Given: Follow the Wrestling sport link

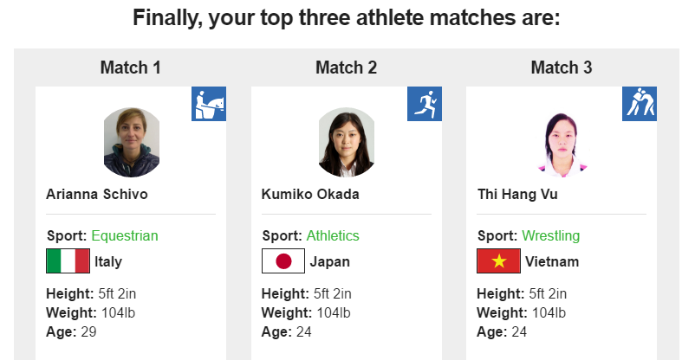Looking at the screenshot, I should (551, 235).
